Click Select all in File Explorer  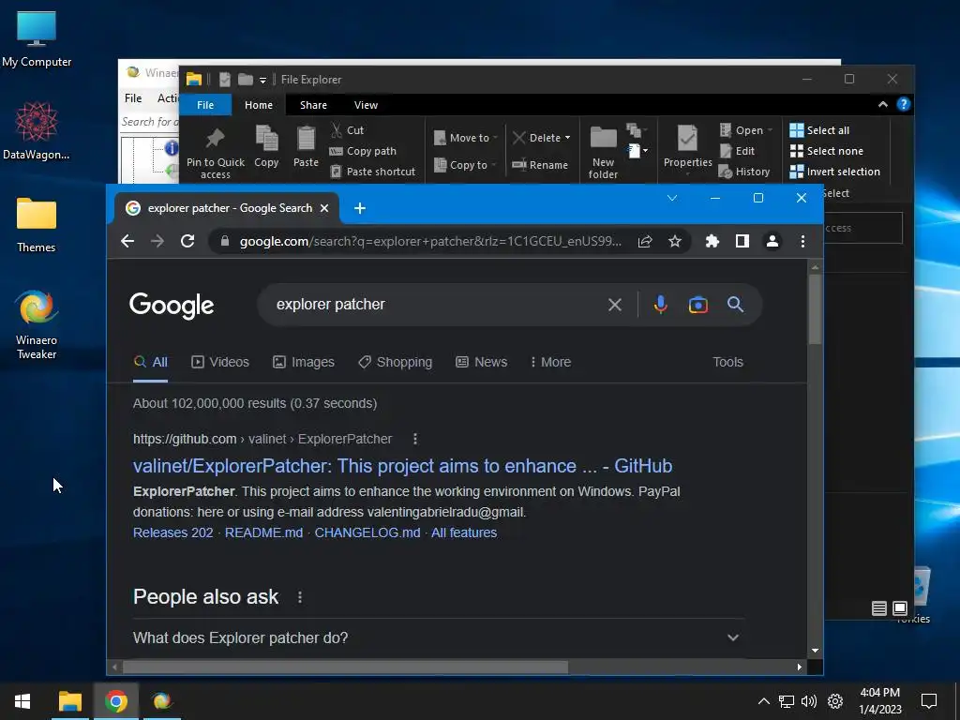(819, 129)
